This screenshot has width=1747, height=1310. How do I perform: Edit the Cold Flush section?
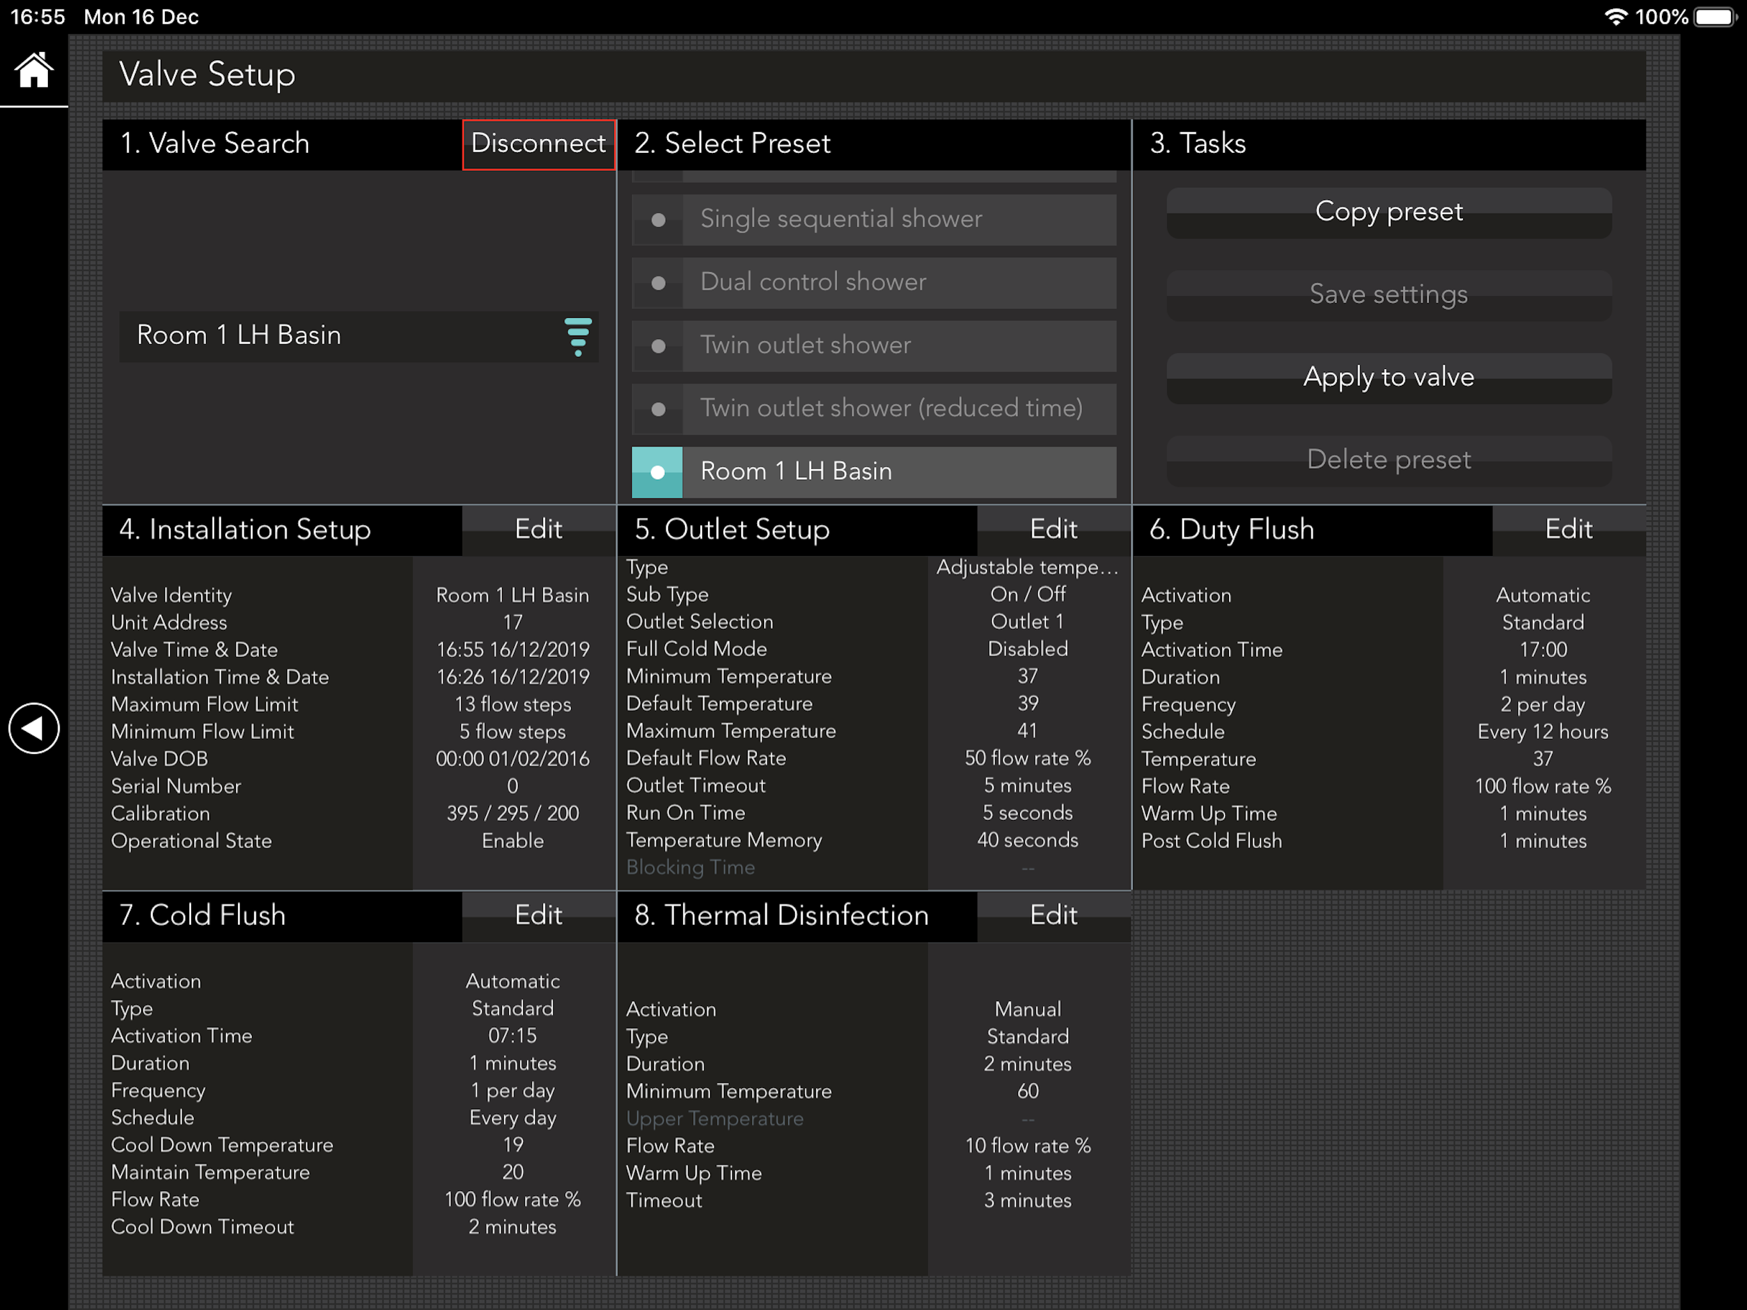pyautogui.click(x=538, y=916)
